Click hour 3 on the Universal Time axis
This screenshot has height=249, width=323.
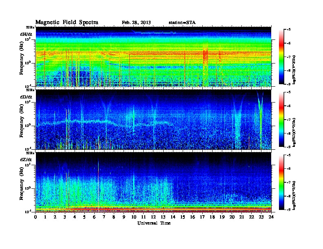tap(65, 217)
